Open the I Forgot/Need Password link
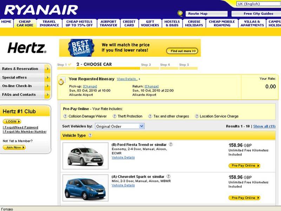The width and height of the screenshot is (281, 211). 20,127
